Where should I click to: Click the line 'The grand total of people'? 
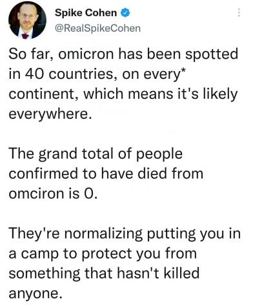coord(96,154)
